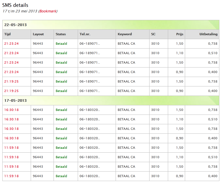
Task: Click SC 3010 in 21:19:25 row priced 1,50
Action: 155,82
